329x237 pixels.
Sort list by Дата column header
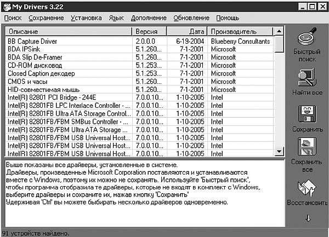pos(187,31)
